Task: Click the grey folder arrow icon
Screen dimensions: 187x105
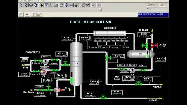Action: [39, 15]
